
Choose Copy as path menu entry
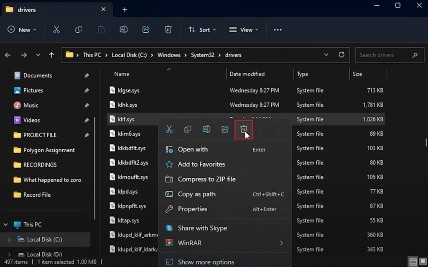coord(196,194)
